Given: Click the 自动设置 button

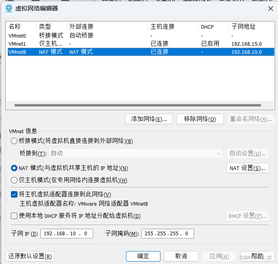Looking at the screenshot, I should (248, 153).
